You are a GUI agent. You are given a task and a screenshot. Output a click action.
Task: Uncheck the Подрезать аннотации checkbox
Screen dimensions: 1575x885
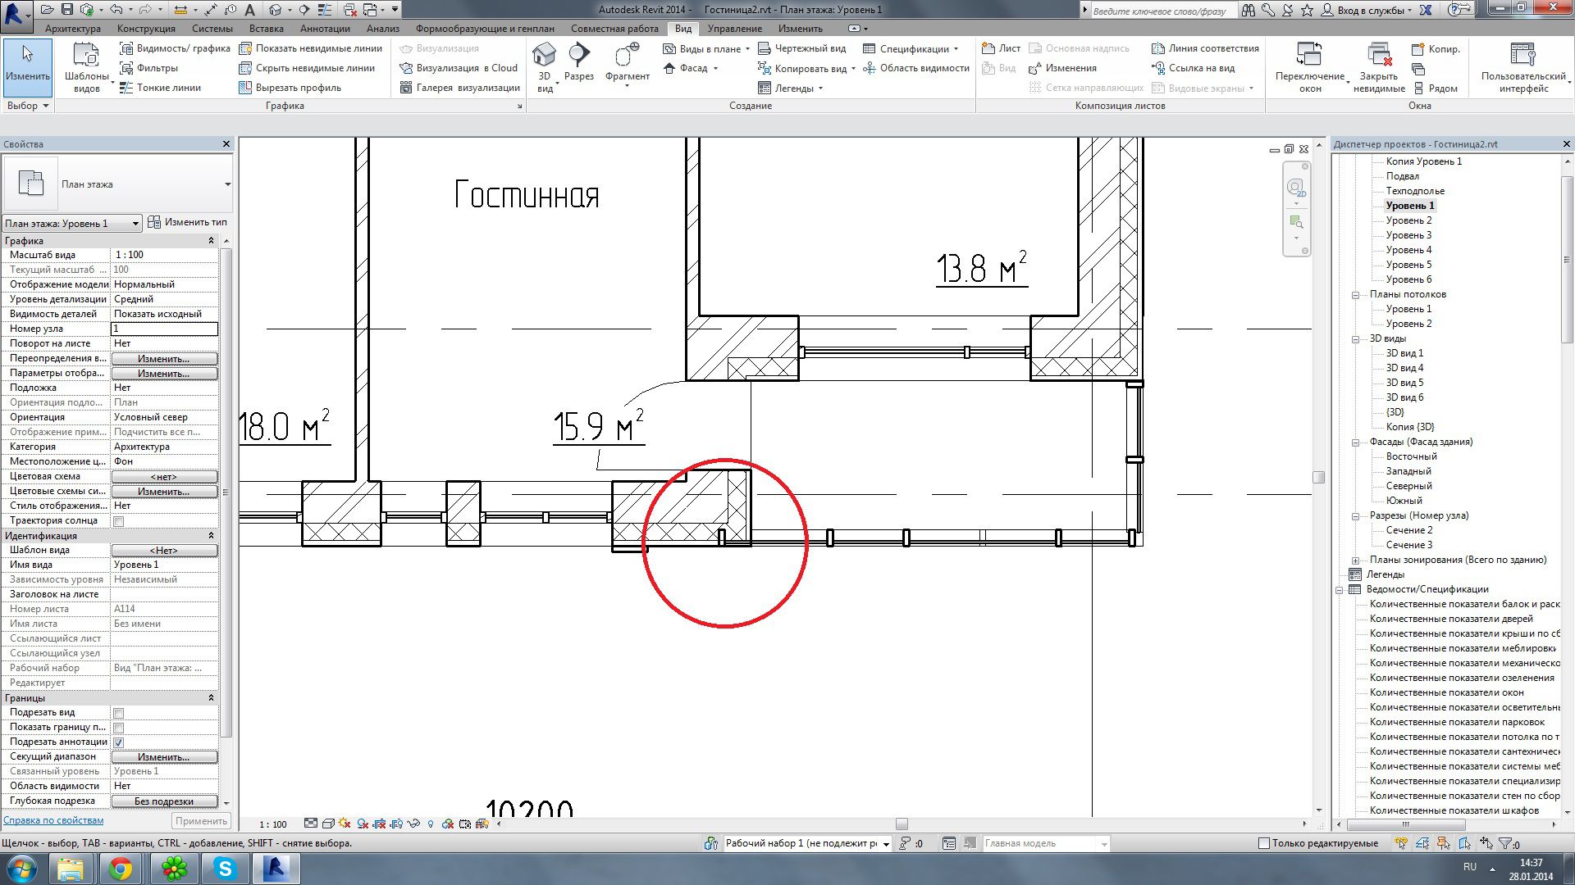[118, 742]
